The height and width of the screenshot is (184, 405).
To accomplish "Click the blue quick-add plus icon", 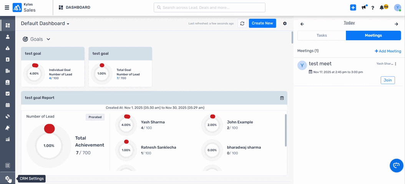I will pyautogui.click(x=353, y=8).
